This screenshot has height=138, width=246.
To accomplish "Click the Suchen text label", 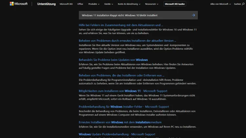I will (237, 4).
